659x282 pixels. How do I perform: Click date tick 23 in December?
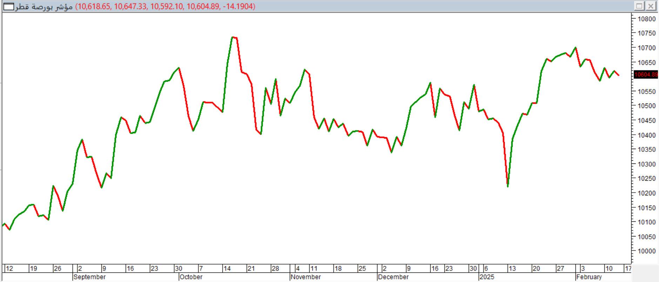pos(449,269)
